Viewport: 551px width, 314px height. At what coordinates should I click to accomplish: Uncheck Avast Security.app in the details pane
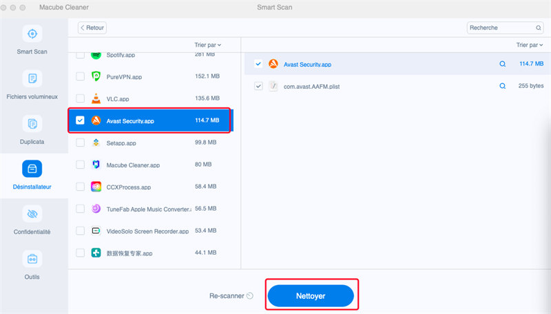[258, 64]
